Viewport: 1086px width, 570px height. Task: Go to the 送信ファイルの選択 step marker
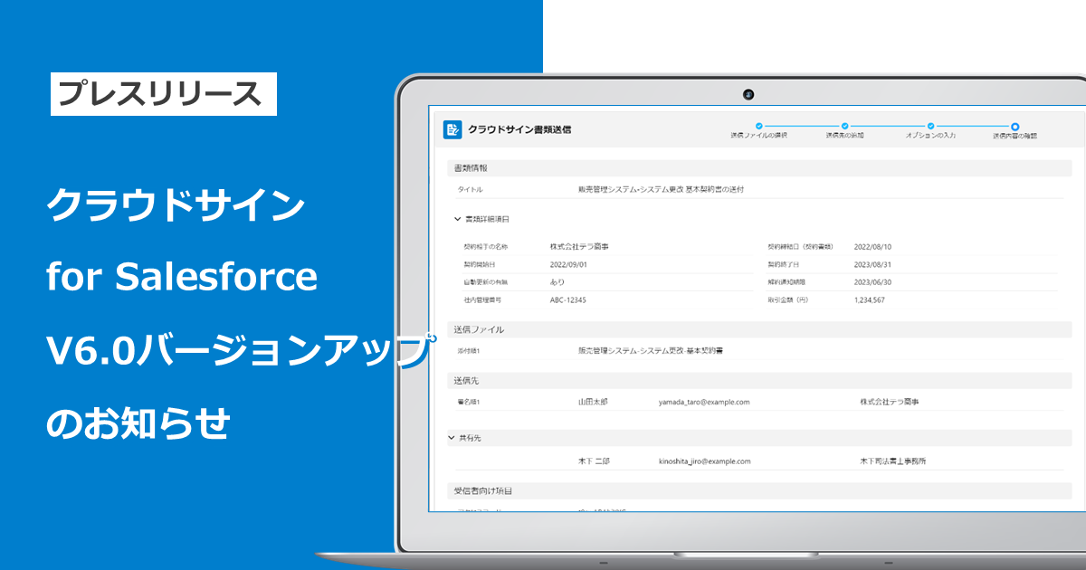click(759, 127)
